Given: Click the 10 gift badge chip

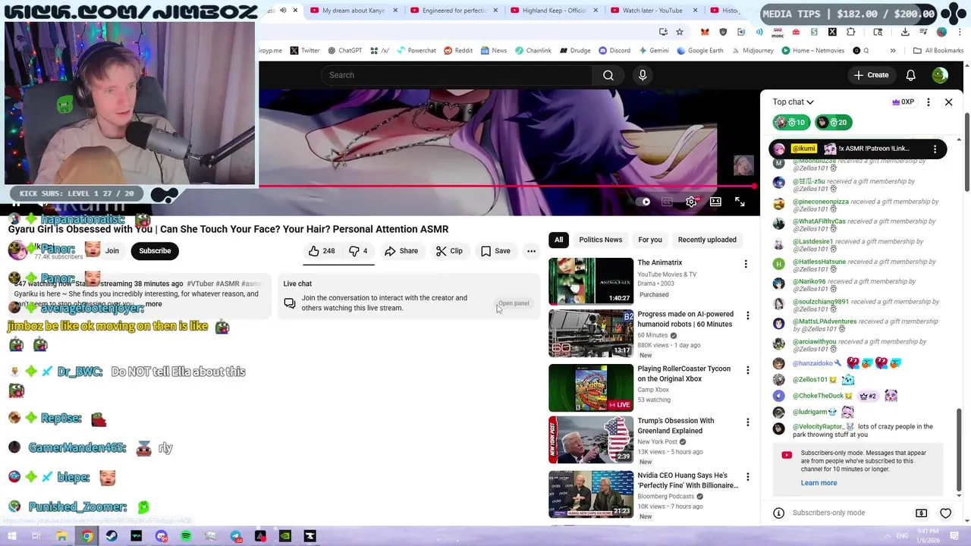Looking at the screenshot, I should (x=790, y=122).
